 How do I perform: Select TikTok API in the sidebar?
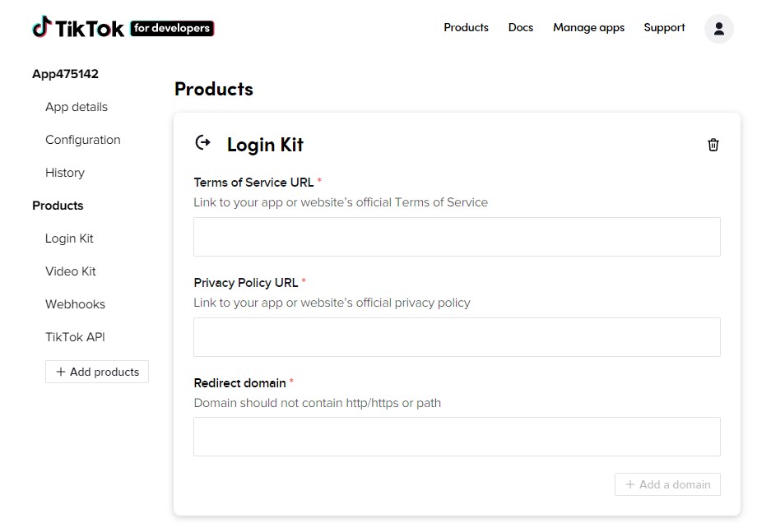[75, 337]
